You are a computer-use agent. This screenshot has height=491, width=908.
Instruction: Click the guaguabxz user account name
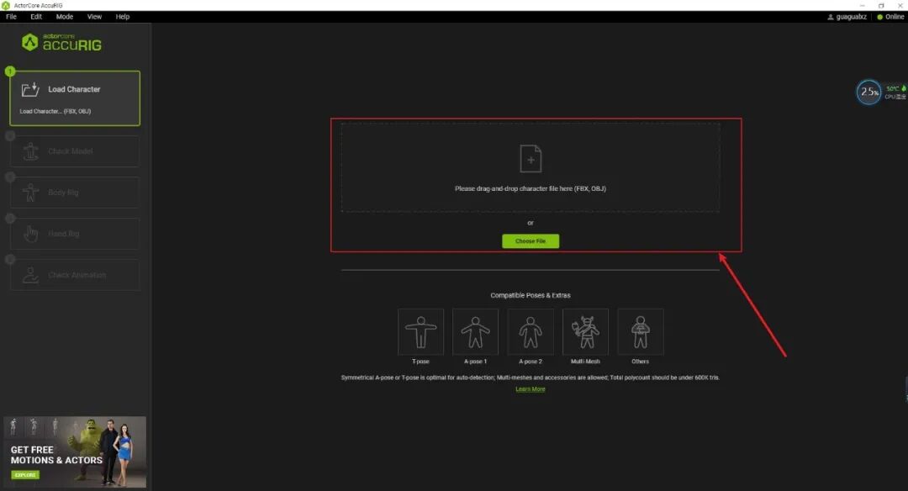(x=851, y=17)
